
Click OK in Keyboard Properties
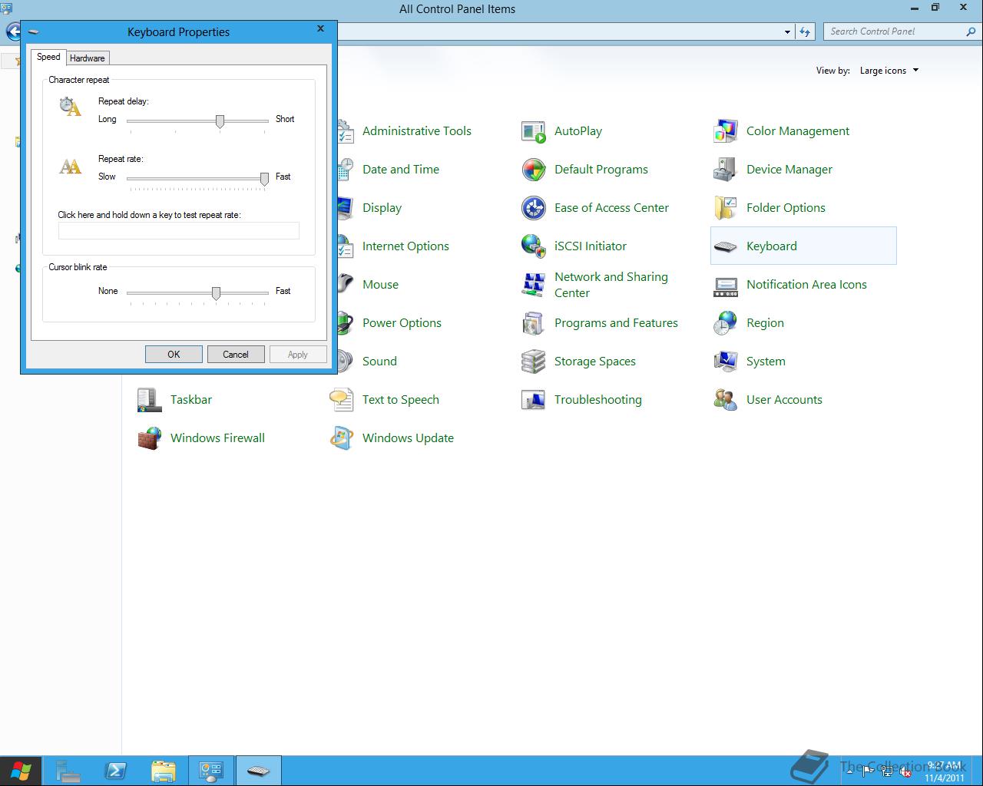174,354
